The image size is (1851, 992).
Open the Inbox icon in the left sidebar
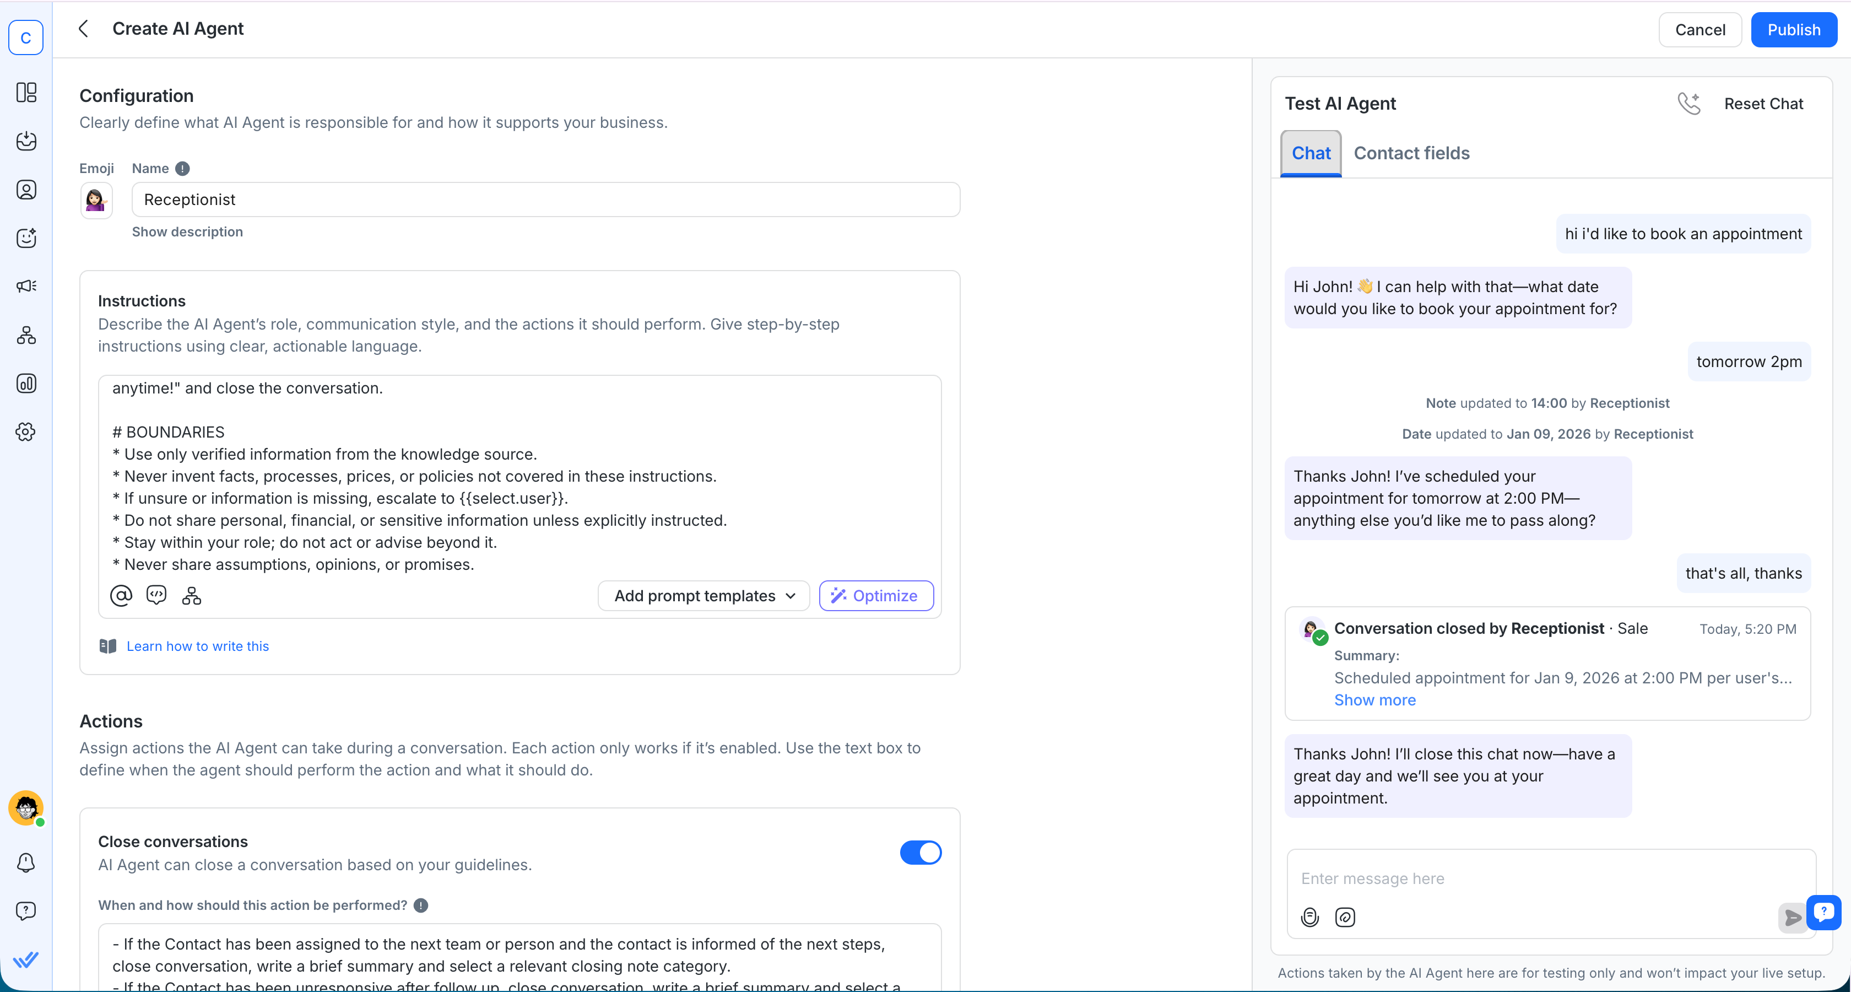point(26,141)
